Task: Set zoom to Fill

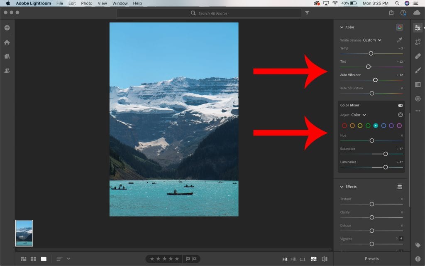Action: (x=293, y=259)
